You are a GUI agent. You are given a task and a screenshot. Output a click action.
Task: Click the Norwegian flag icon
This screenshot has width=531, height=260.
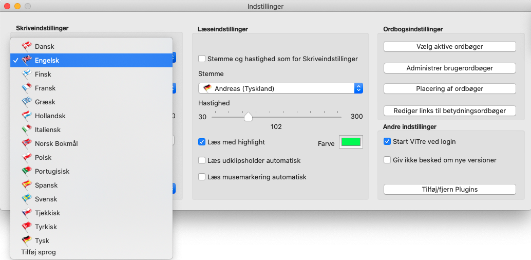[x=27, y=143]
